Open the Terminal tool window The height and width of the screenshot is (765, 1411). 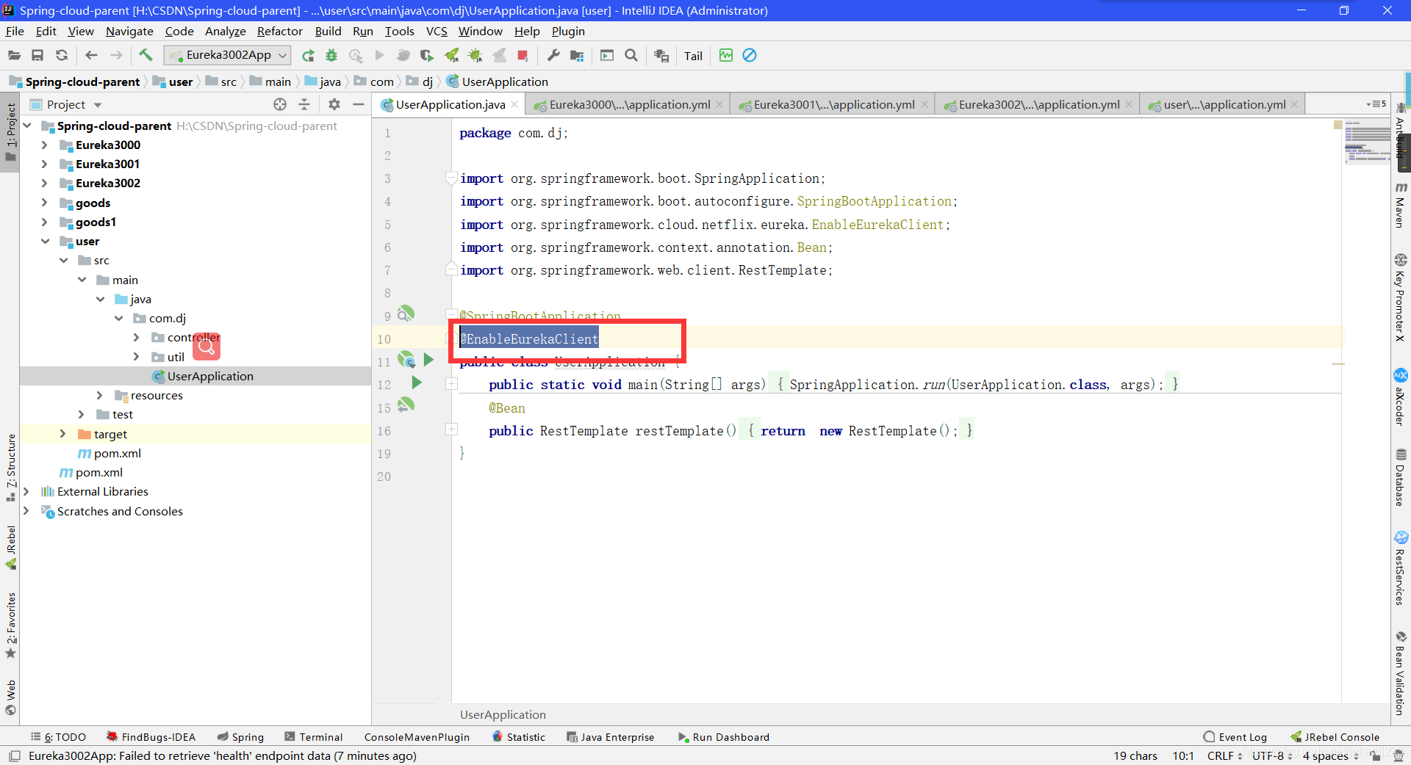(314, 737)
